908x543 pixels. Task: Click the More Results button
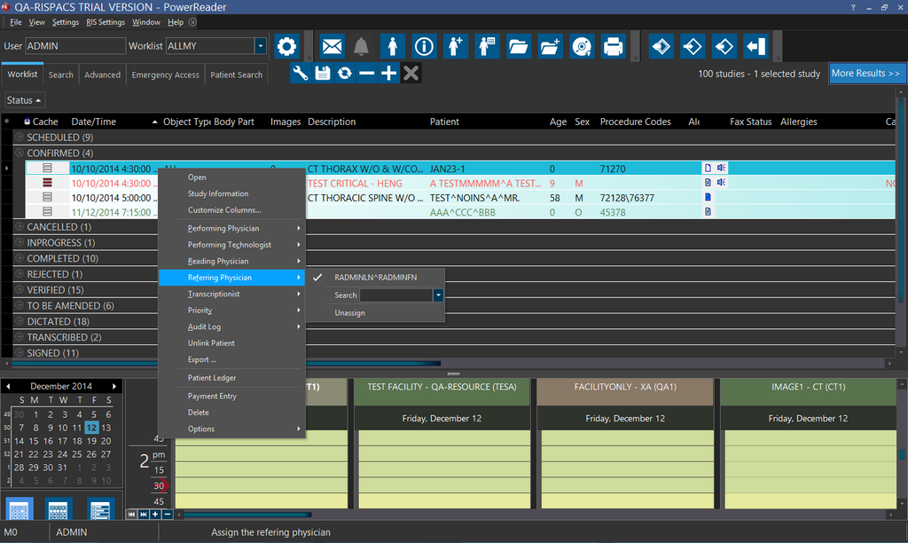[865, 74]
